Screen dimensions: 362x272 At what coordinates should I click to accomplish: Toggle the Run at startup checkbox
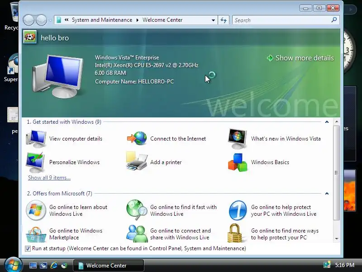point(28,248)
